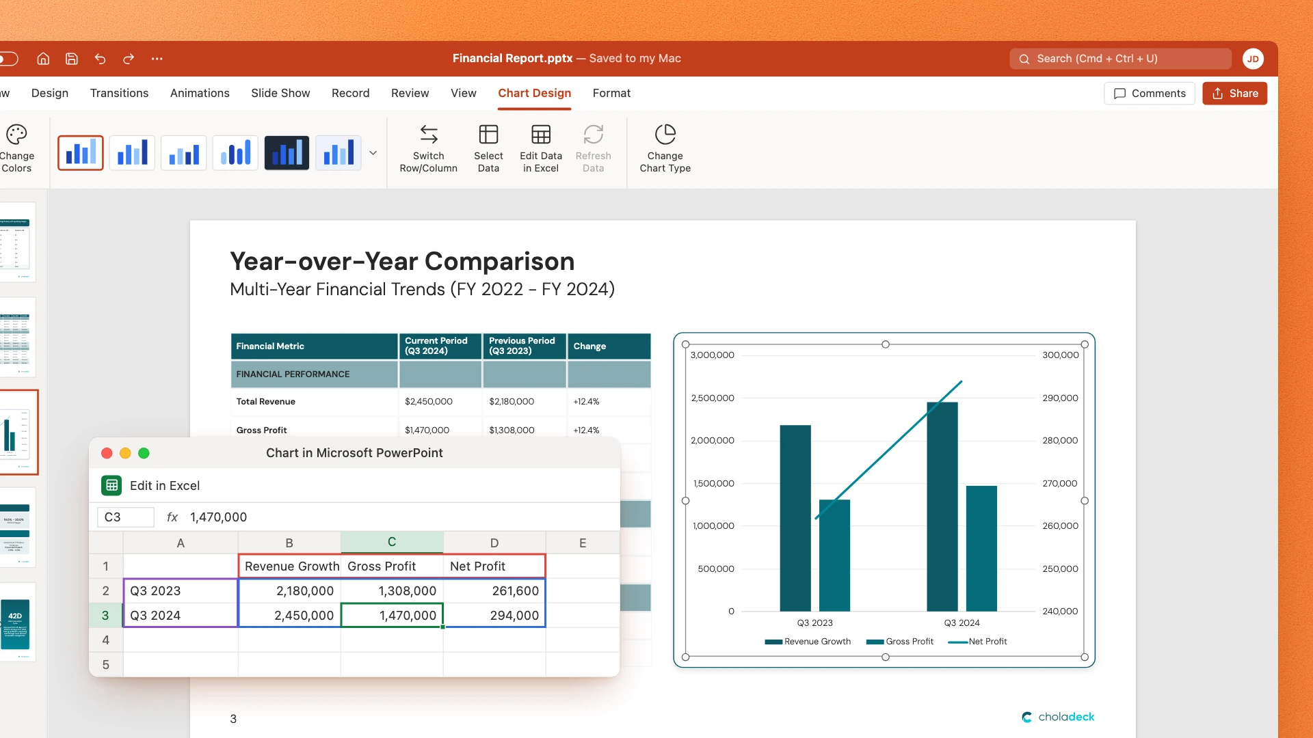Image resolution: width=1313 pixels, height=738 pixels.
Task: Select column B header in data sheet
Action: [289, 543]
